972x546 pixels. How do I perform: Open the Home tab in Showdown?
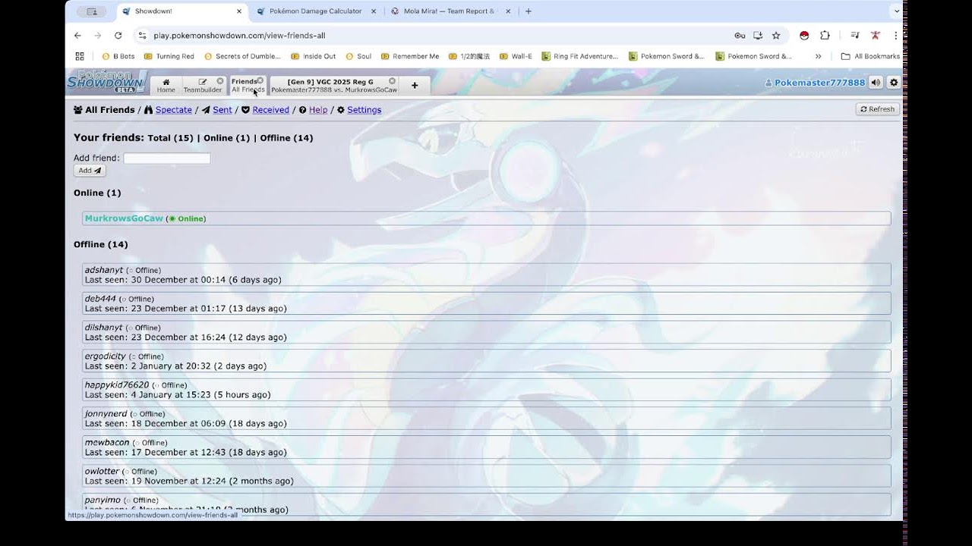coord(166,86)
